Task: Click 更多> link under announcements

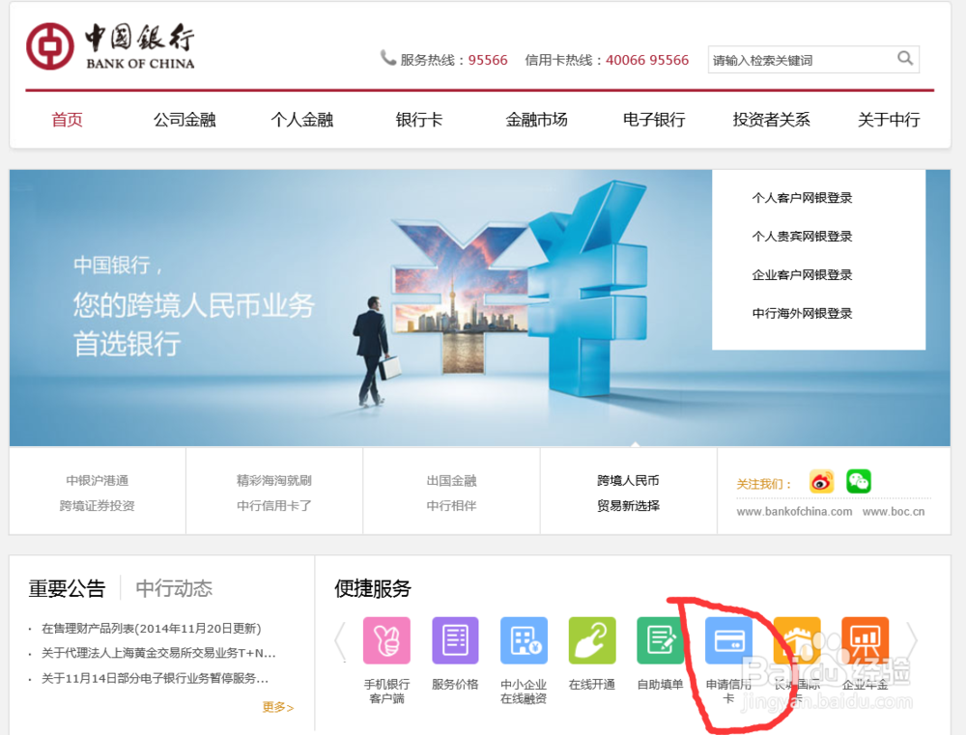Action: (278, 707)
